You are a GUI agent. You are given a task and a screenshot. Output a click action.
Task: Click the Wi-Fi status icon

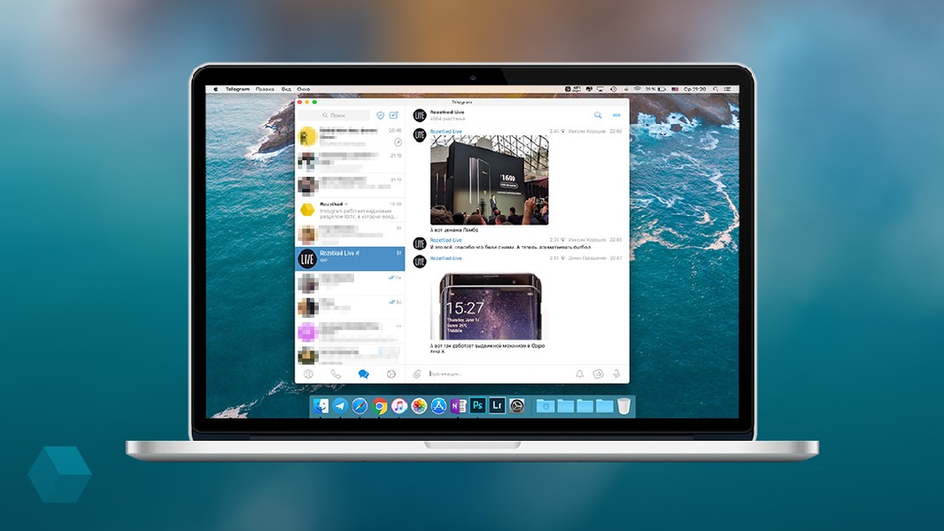pyautogui.click(x=637, y=89)
